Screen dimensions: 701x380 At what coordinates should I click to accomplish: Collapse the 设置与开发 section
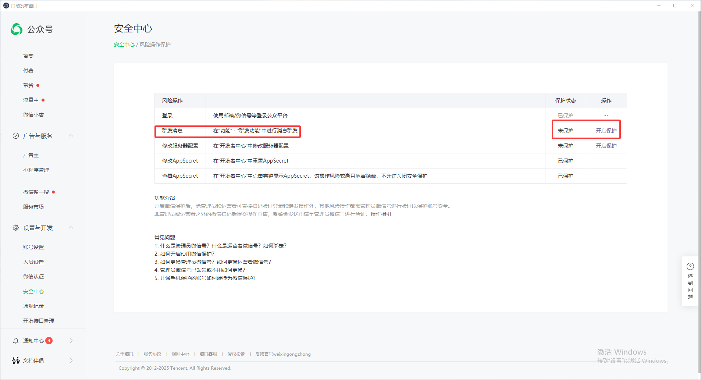[71, 228]
